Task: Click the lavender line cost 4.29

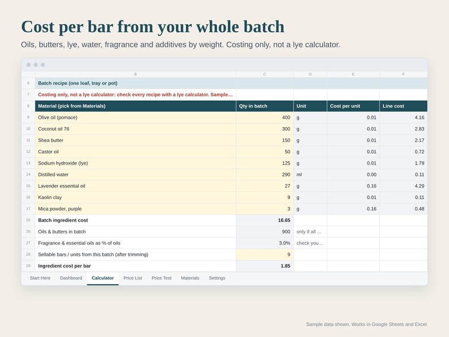Action: pyautogui.click(x=403, y=186)
